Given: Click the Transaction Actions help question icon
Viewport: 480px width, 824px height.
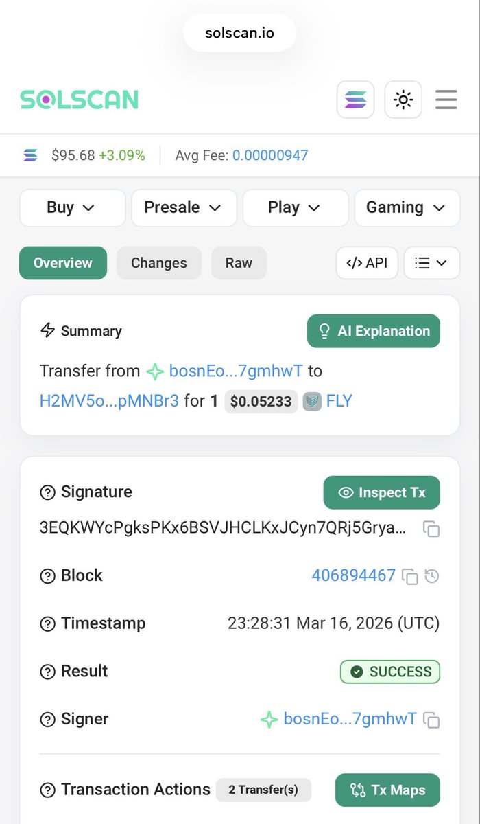Looking at the screenshot, I should point(47,790).
